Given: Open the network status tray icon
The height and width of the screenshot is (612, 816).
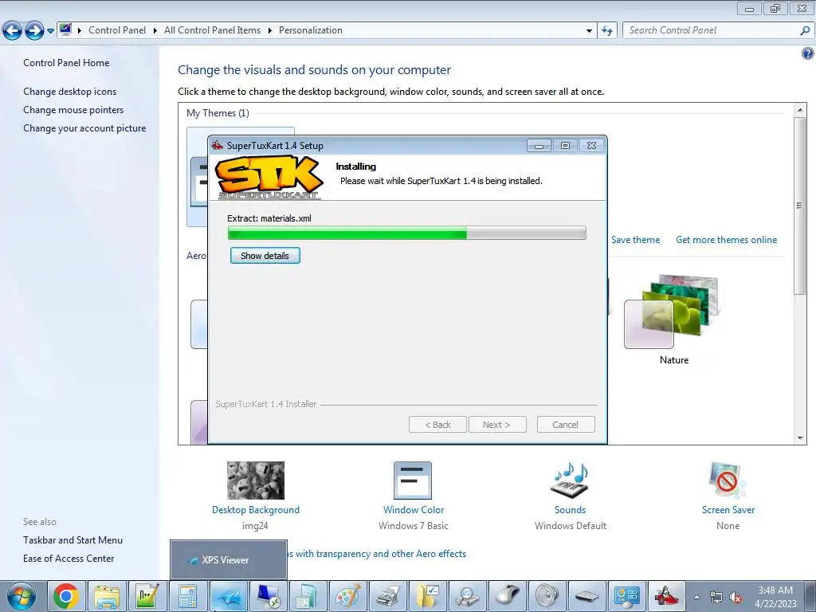Looking at the screenshot, I should point(716,598).
